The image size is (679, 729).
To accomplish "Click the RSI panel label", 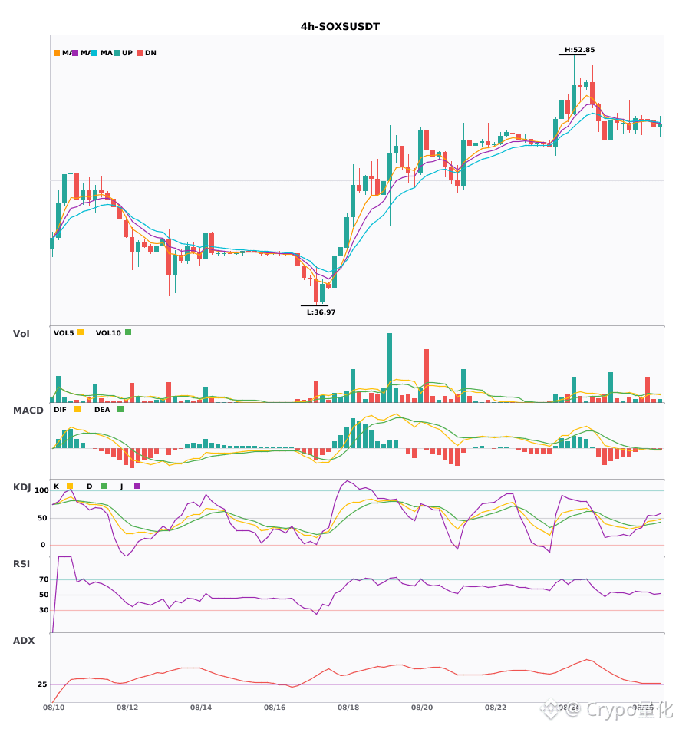I will coord(21,564).
